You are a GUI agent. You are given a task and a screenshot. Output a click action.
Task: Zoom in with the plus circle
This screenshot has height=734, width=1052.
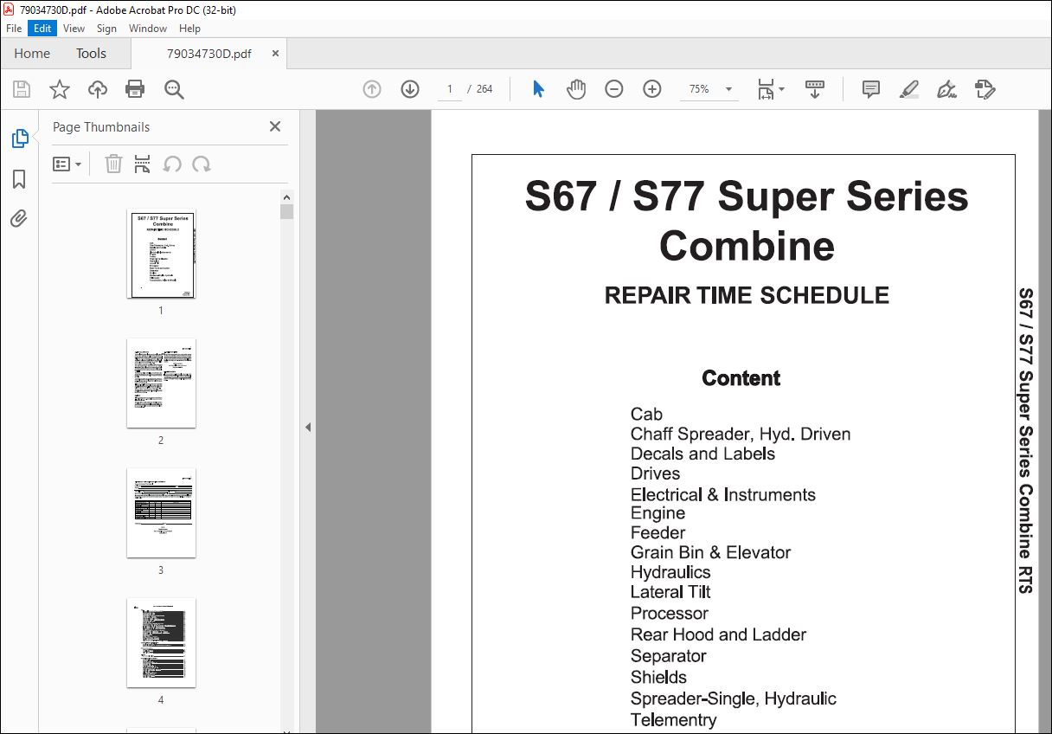point(652,89)
